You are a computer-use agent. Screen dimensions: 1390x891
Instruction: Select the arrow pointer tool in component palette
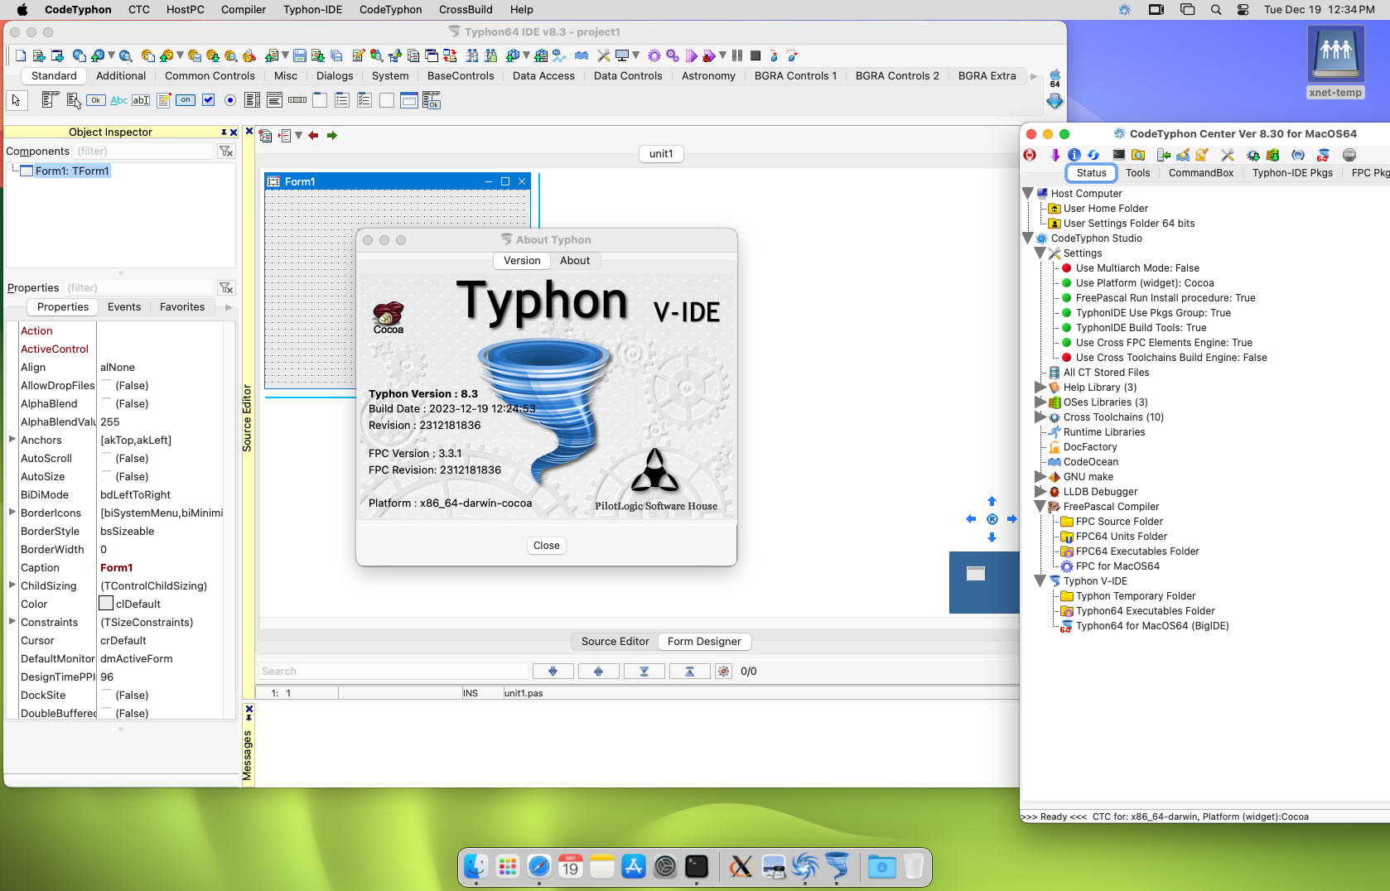coord(16,100)
